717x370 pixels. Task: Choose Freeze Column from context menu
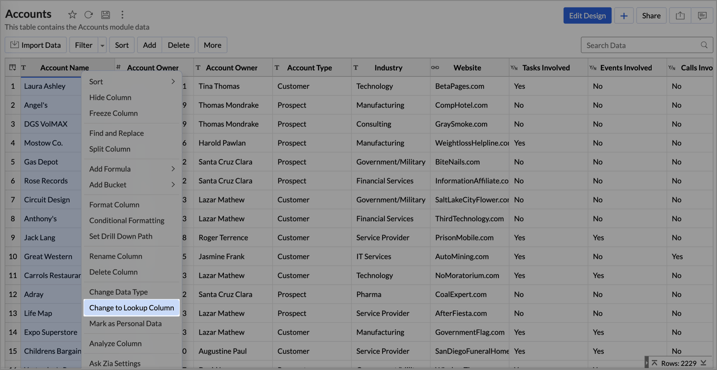point(114,114)
